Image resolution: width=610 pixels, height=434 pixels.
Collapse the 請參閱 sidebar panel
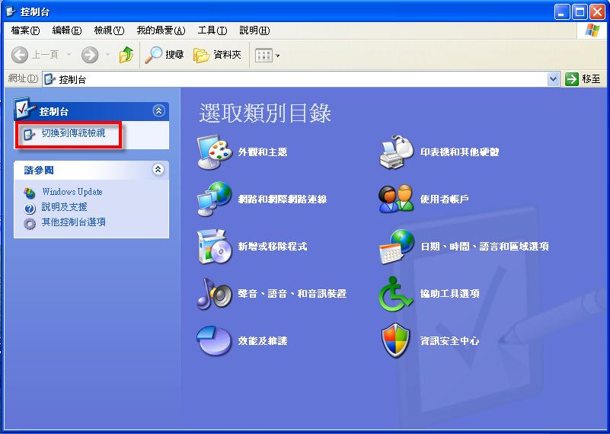[158, 170]
